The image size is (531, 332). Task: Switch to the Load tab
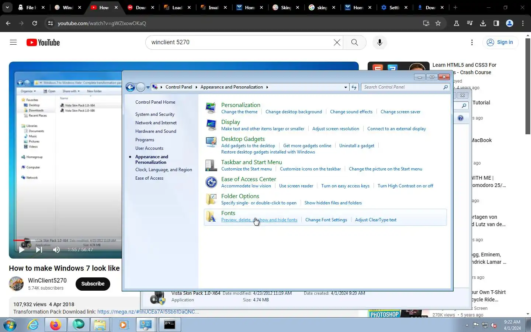177,7
